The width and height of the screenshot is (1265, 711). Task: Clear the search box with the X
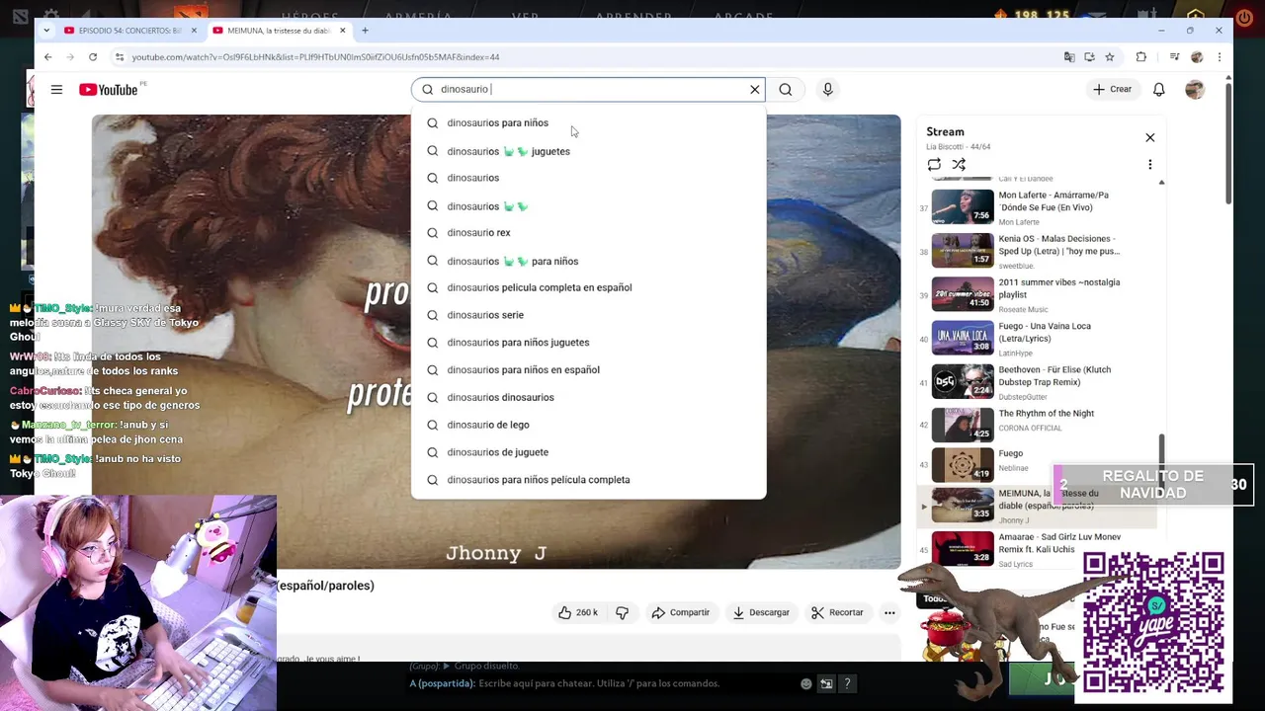pyautogui.click(x=755, y=90)
